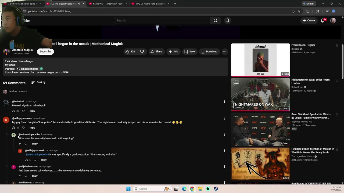Open Chrome three-dot menu
Image resolution: width=344 pixels, height=193 pixels.
(340, 11)
